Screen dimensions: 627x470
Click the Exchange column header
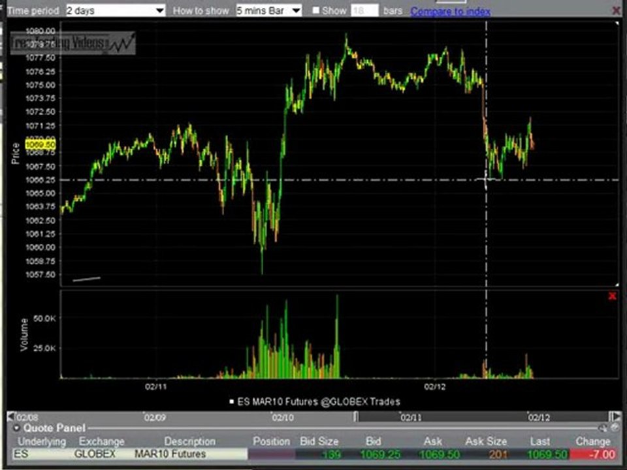pos(102,442)
